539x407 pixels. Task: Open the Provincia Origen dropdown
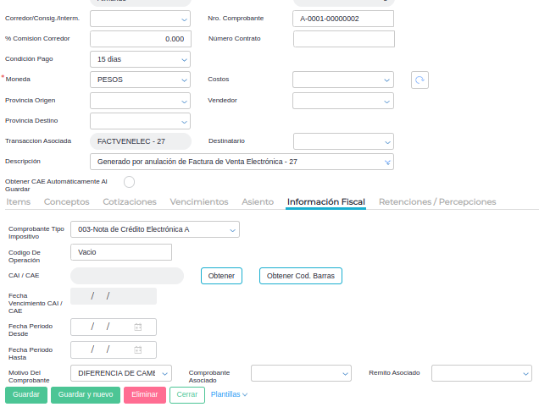(140, 101)
